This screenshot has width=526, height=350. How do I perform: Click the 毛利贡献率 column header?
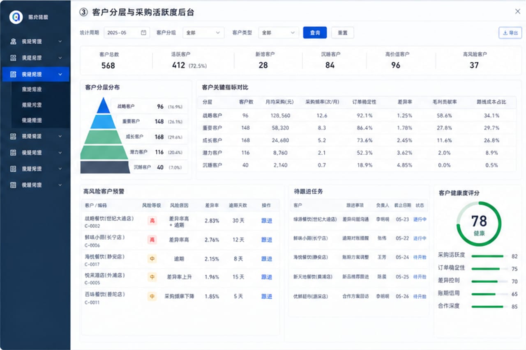point(445,102)
